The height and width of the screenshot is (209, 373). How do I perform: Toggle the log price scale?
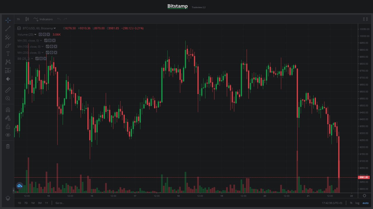pos(357,203)
